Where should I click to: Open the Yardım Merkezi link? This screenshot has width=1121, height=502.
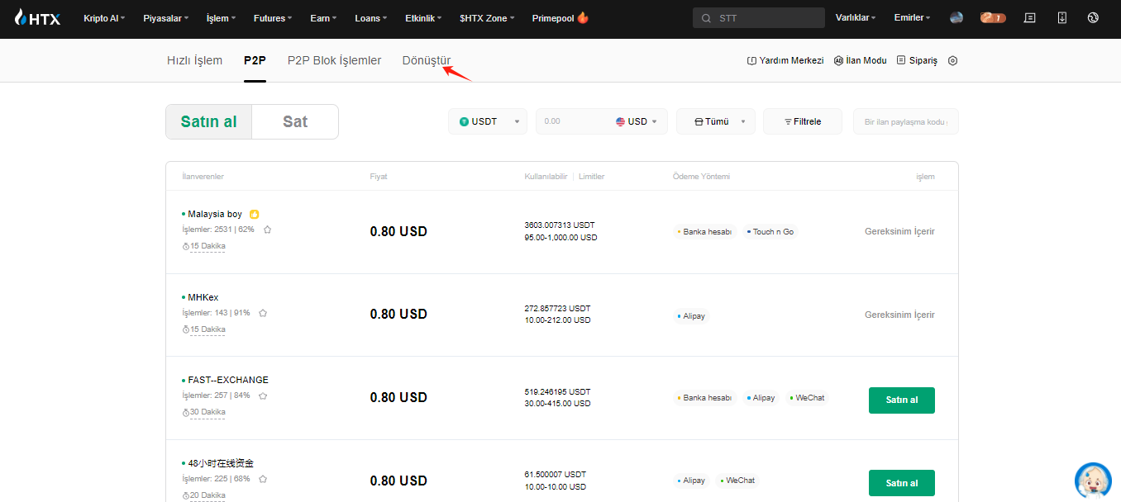pos(785,61)
